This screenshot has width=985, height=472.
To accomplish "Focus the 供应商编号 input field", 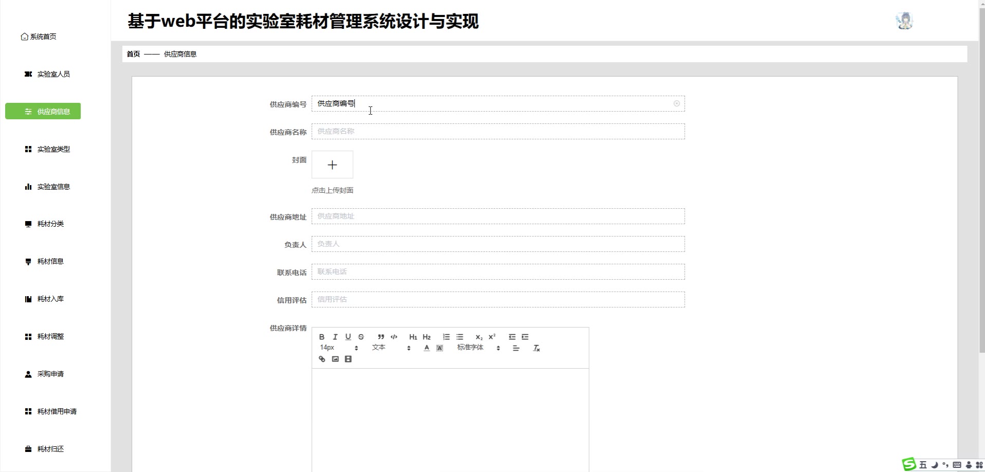I will [498, 103].
